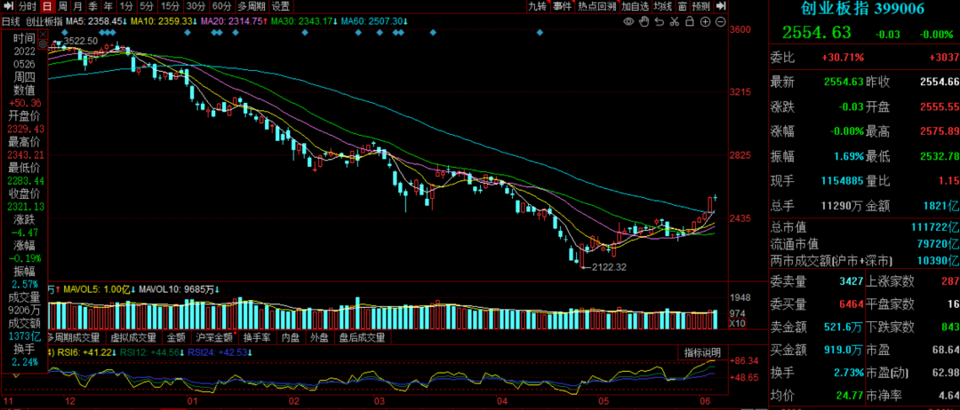The height and width of the screenshot is (410, 960).
Task: Click the right-arrow icon beside 预测
Action: 721,7
